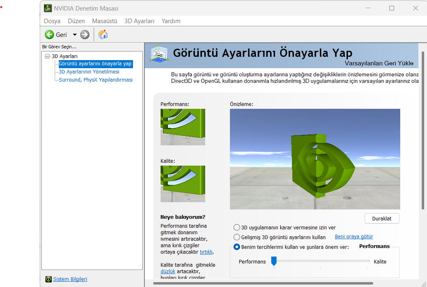This screenshot has width=427, height=287.
Task: Click the horizontal scrollbar at bottom
Action: tap(263, 283)
